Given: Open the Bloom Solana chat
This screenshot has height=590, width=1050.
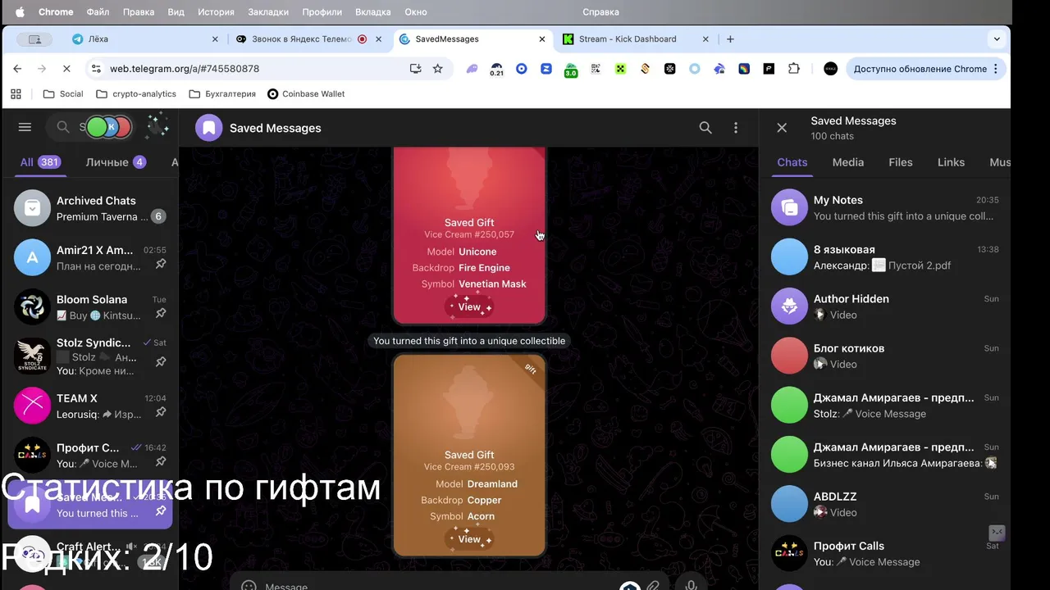Looking at the screenshot, I should click(x=90, y=307).
